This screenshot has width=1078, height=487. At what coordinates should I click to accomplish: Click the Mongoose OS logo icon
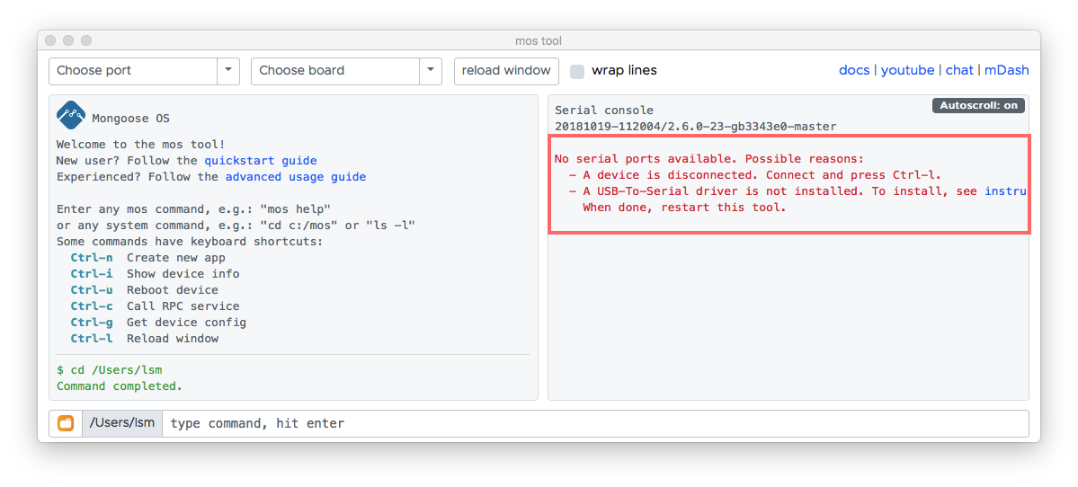pyautogui.click(x=71, y=115)
